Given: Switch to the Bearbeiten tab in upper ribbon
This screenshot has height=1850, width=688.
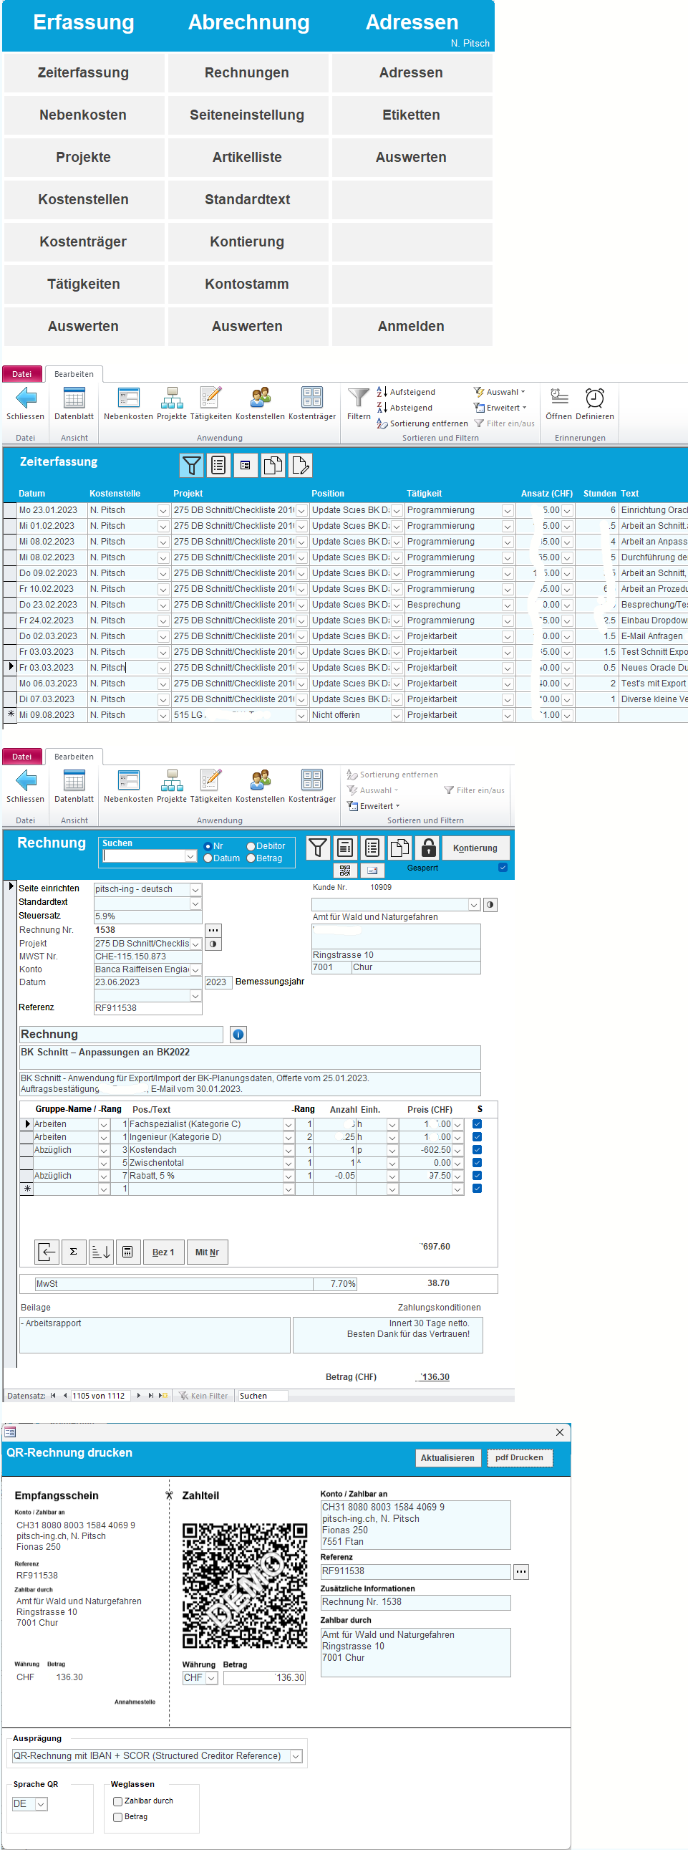Looking at the screenshot, I should coord(74,374).
